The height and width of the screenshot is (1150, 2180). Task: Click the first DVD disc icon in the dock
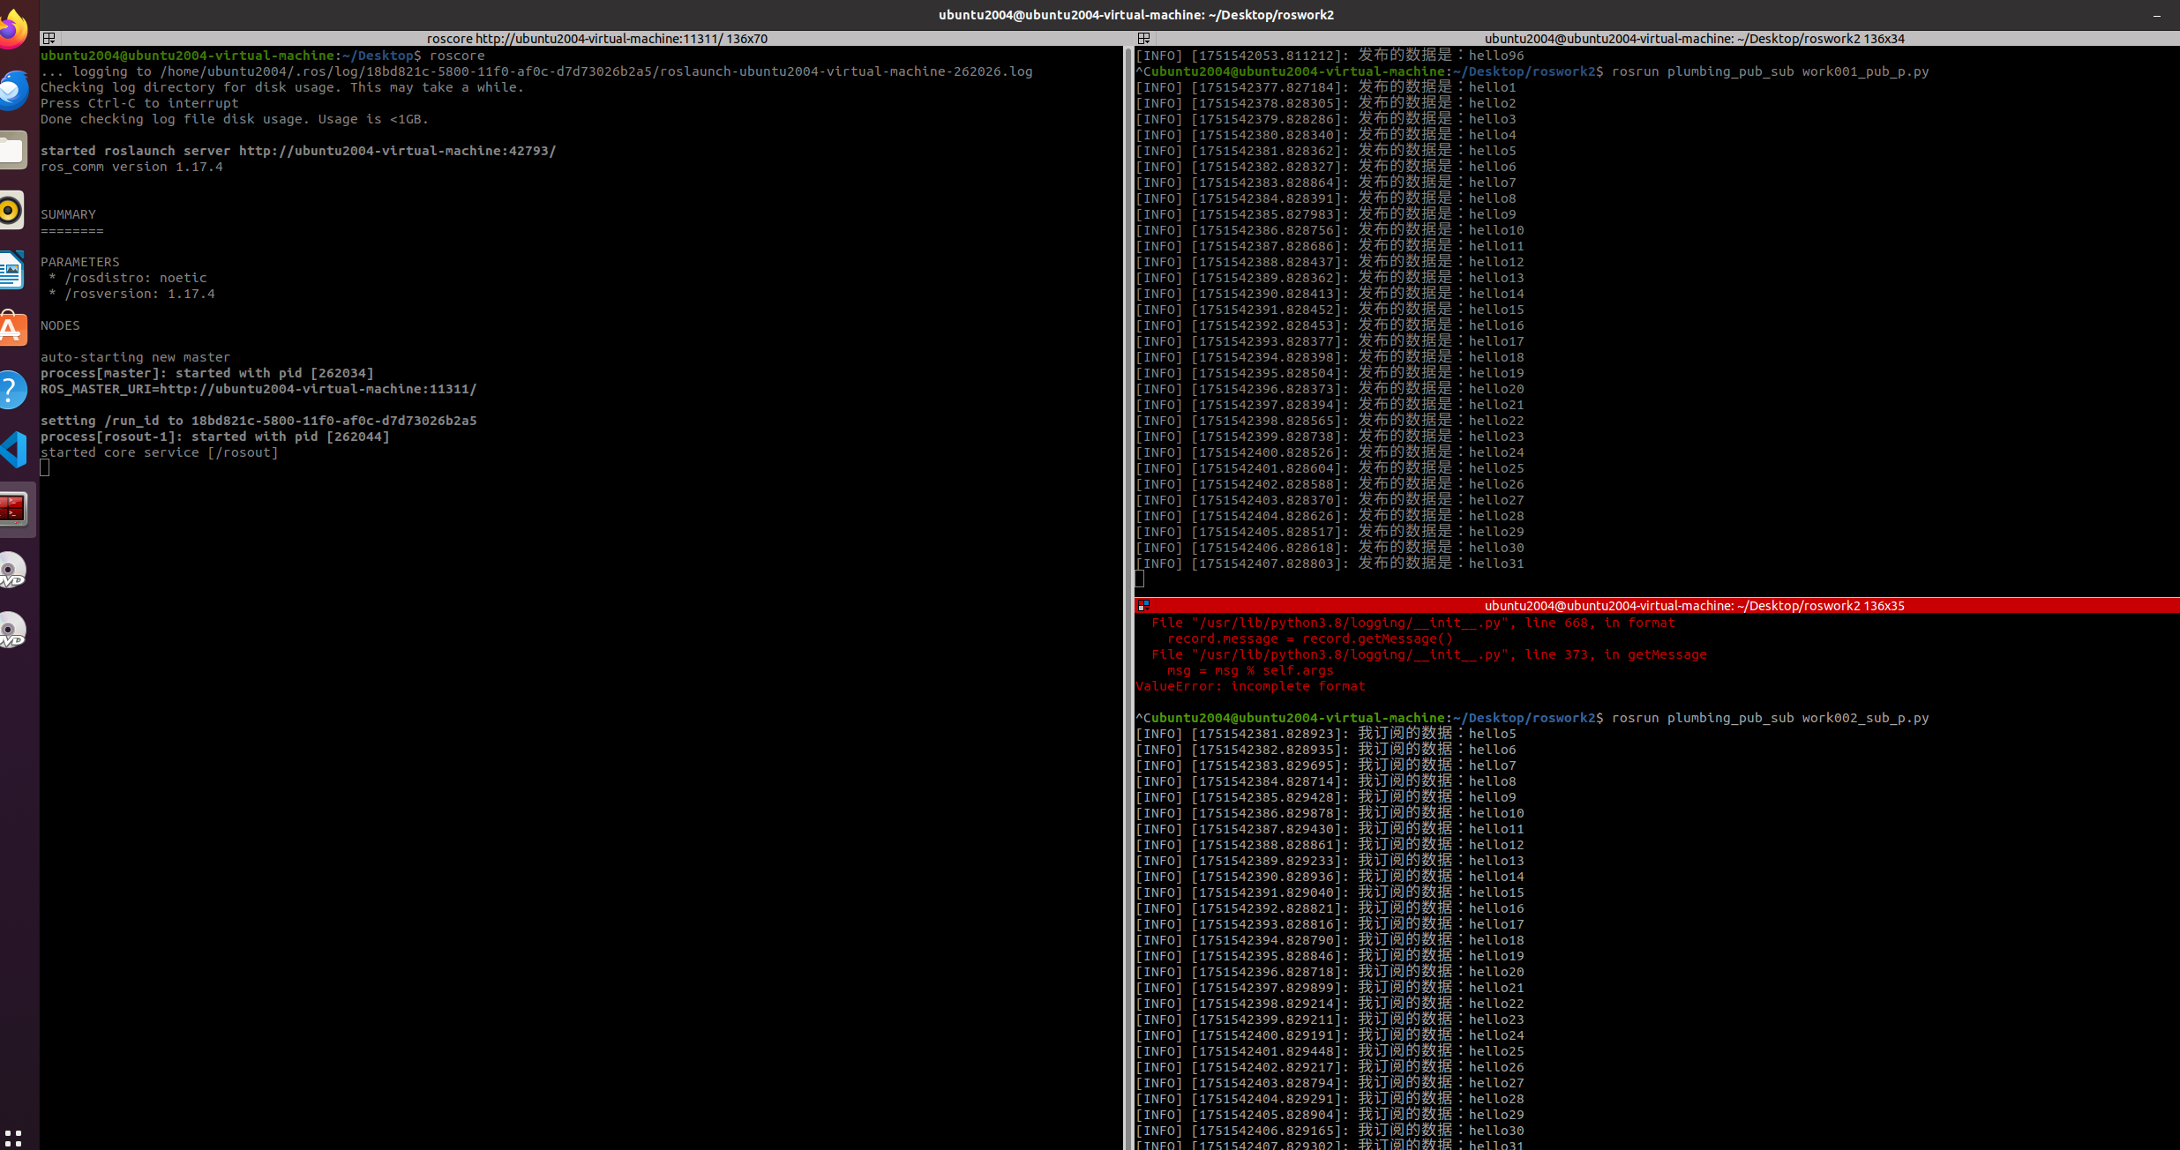[12, 571]
